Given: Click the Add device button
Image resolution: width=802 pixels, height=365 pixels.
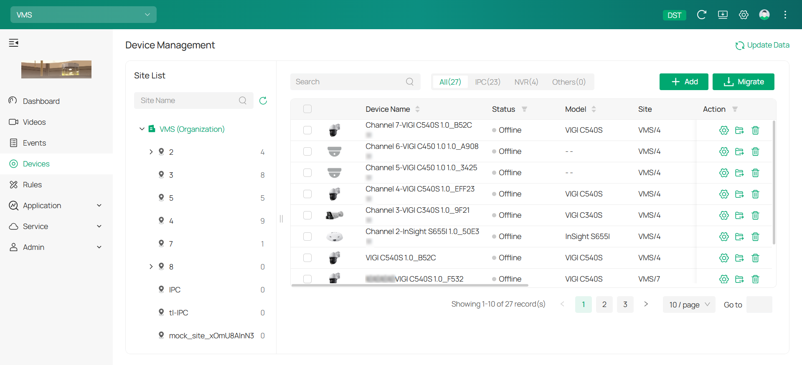Looking at the screenshot, I should (x=684, y=82).
